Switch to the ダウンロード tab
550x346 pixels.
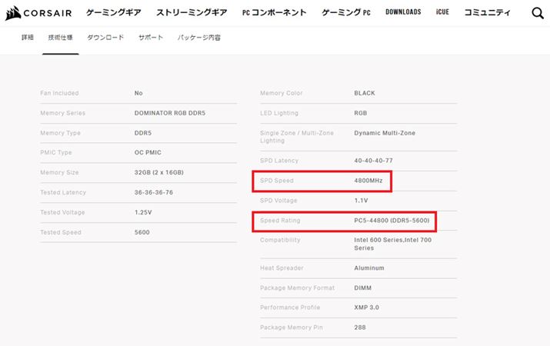click(x=105, y=38)
